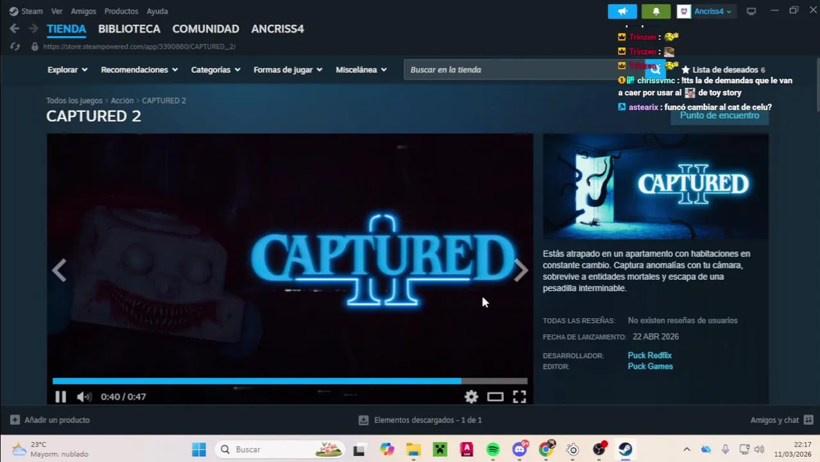Switch to the TIENDA tab
Viewport: 820px width, 462px height.
tap(66, 29)
